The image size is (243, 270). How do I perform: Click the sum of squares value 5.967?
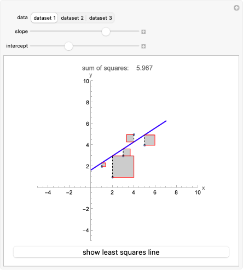pos(144,68)
